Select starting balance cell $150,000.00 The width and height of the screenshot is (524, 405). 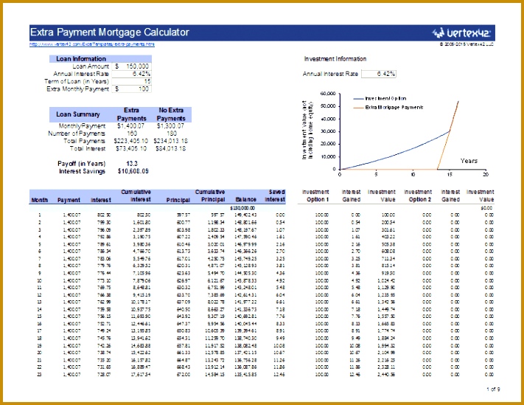tap(242, 208)
